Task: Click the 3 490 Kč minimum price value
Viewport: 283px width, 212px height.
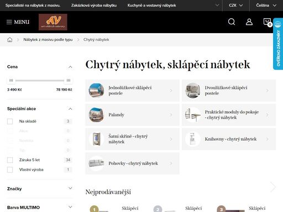Action: 14,89
